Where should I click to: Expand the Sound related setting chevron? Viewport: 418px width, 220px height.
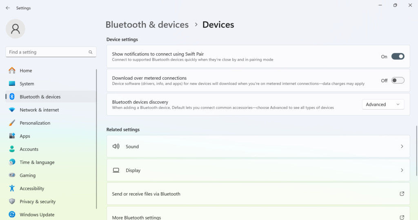pyautogui.click(x=402, y=146)
